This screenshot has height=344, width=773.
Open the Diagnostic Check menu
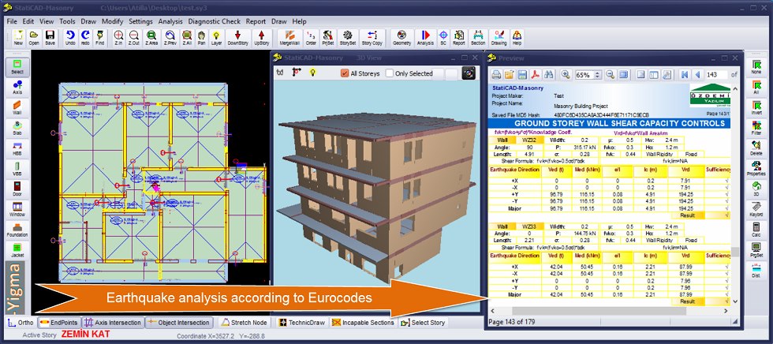pos(214,21)
